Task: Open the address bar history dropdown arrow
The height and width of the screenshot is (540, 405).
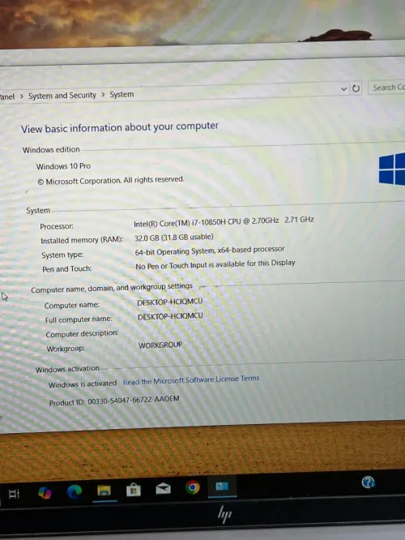Action: (x=343, y=89)
